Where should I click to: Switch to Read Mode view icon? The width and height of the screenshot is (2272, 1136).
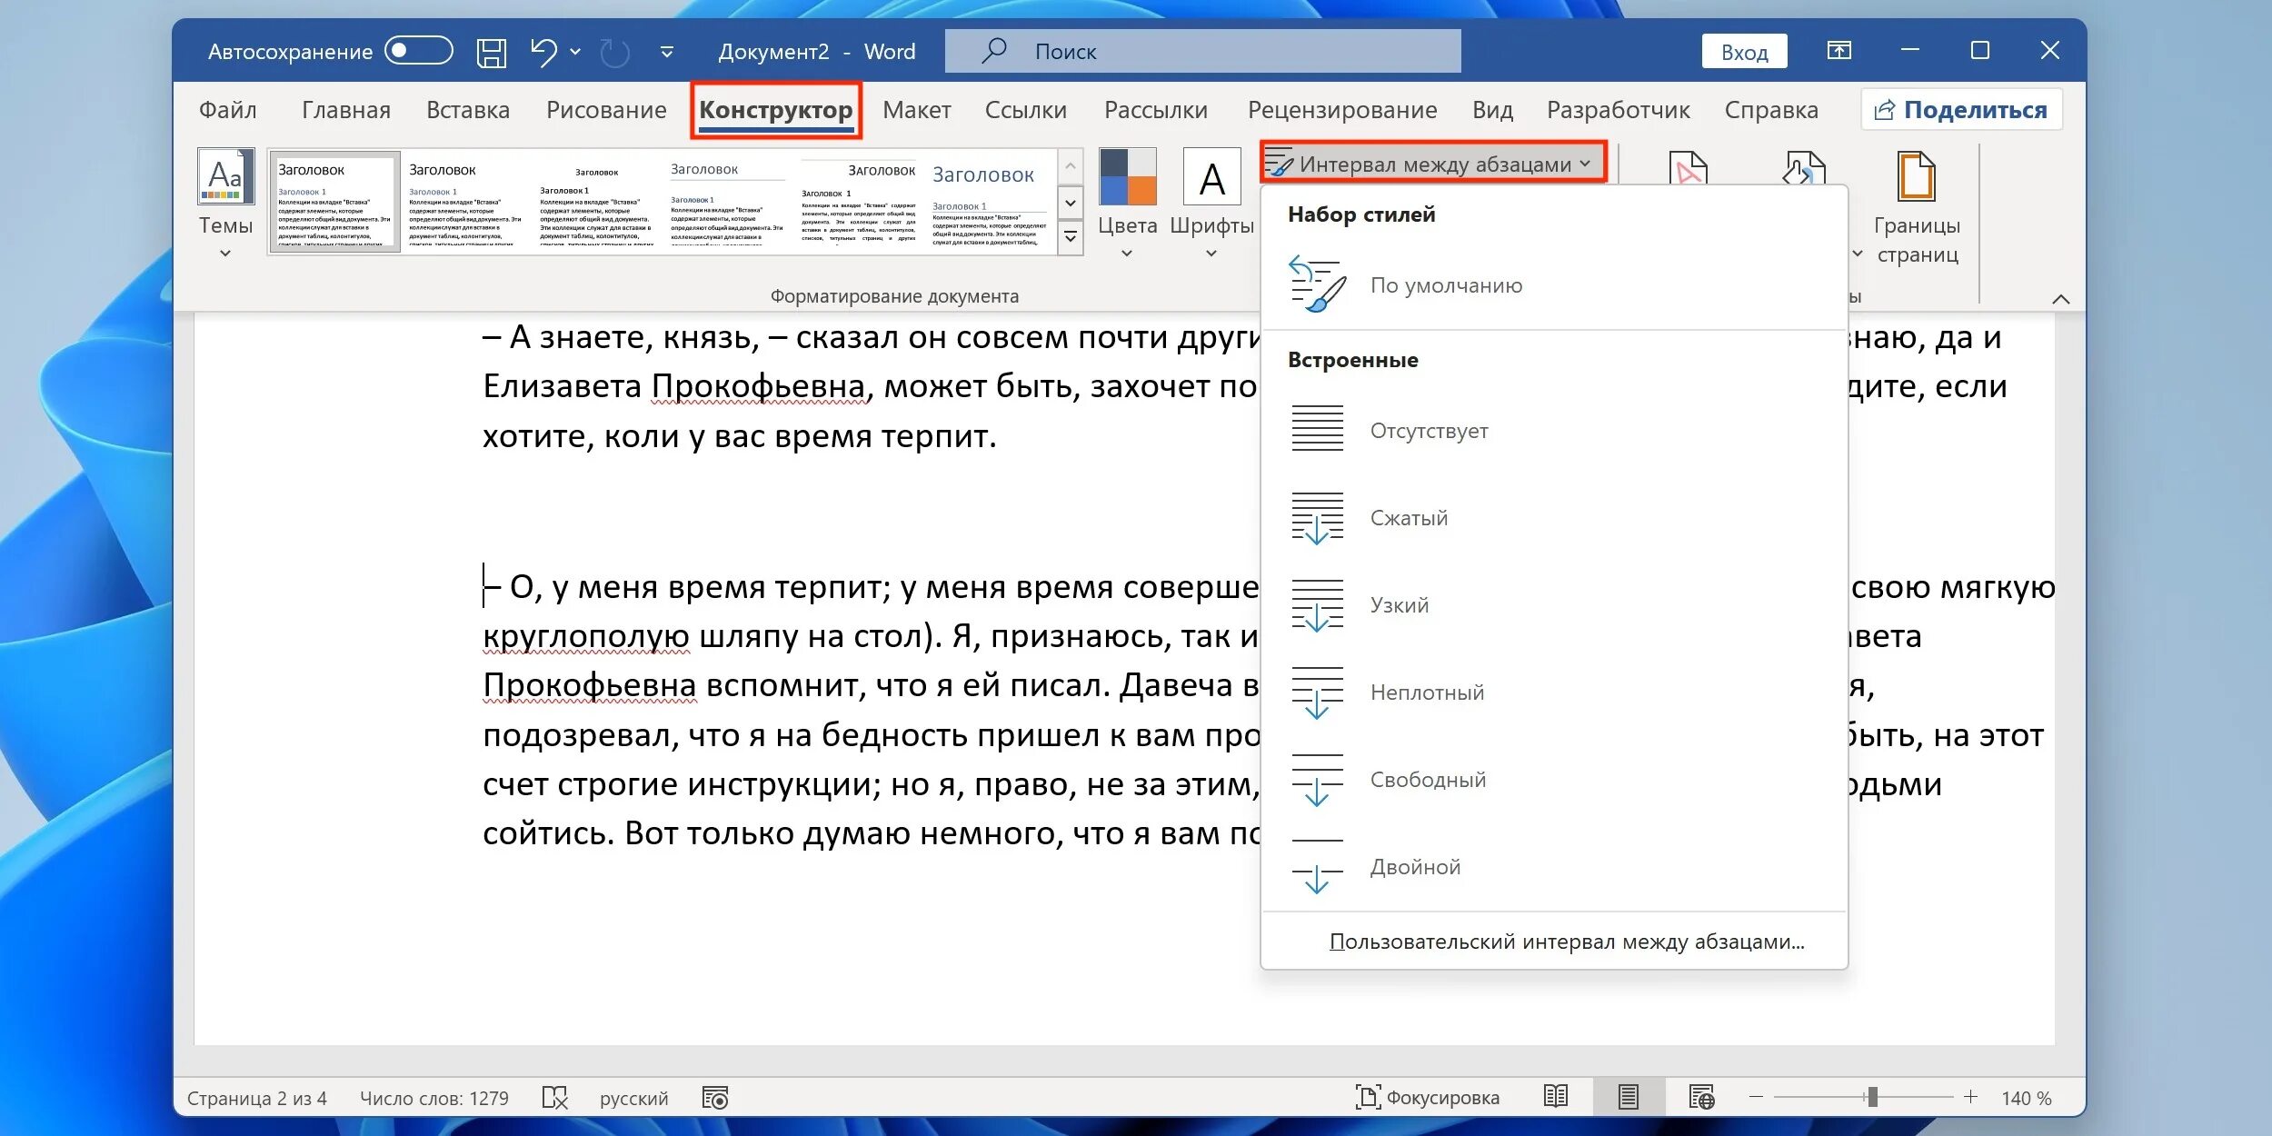[x=1556, y=1097]
